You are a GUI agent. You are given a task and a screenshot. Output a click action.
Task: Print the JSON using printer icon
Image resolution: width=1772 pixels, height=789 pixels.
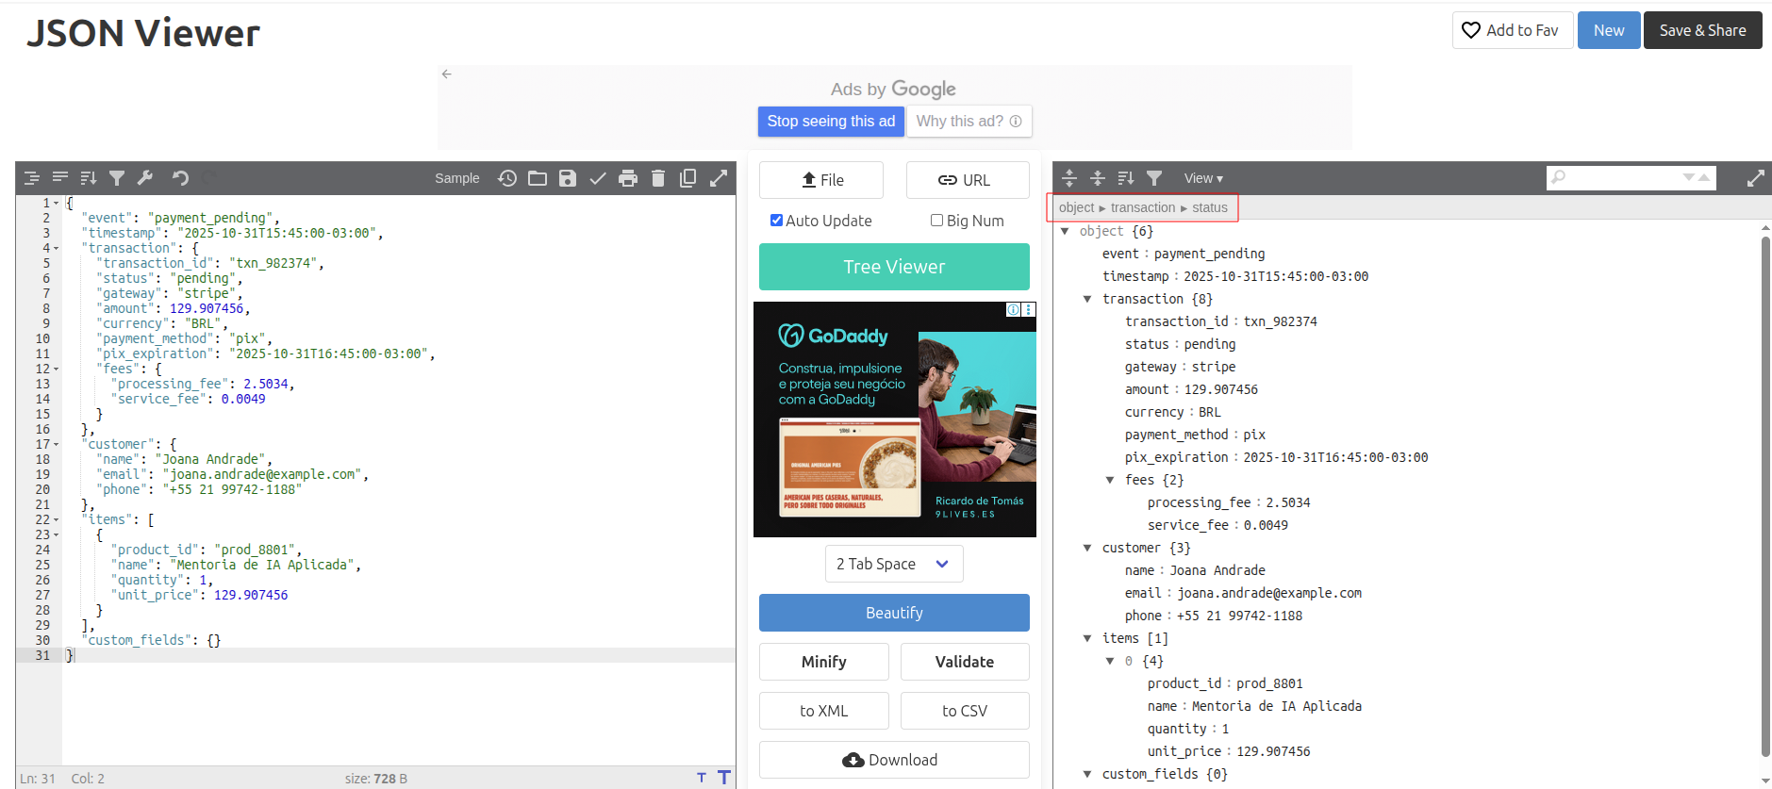628,178
